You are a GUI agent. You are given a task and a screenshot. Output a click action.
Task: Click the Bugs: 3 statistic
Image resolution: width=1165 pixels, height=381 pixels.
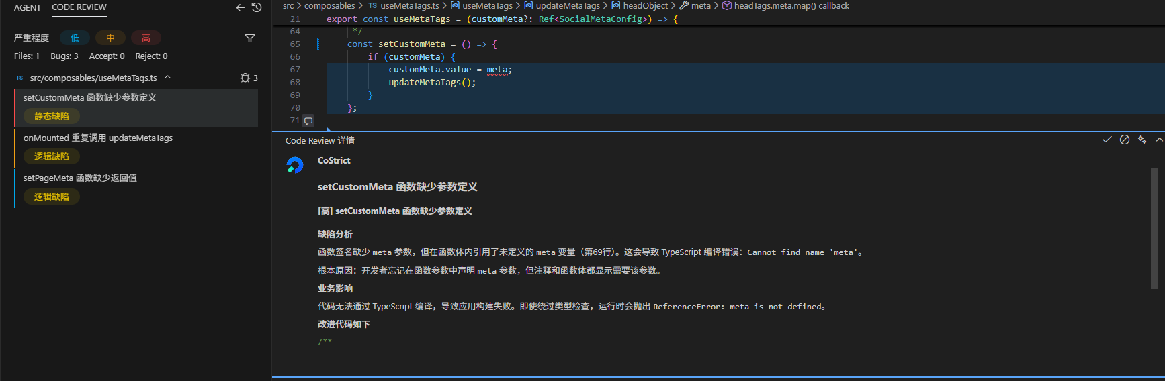click(x=64, y=56)
